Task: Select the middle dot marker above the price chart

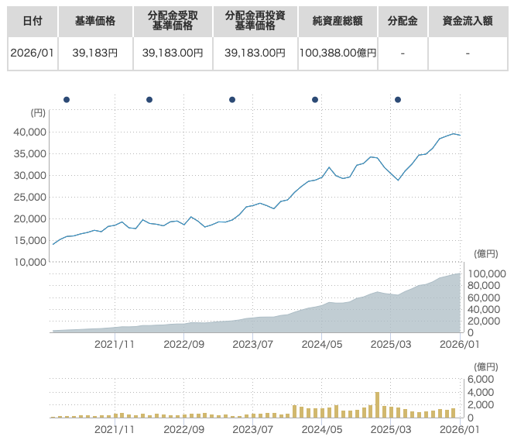Action: [x=232, y=99]
